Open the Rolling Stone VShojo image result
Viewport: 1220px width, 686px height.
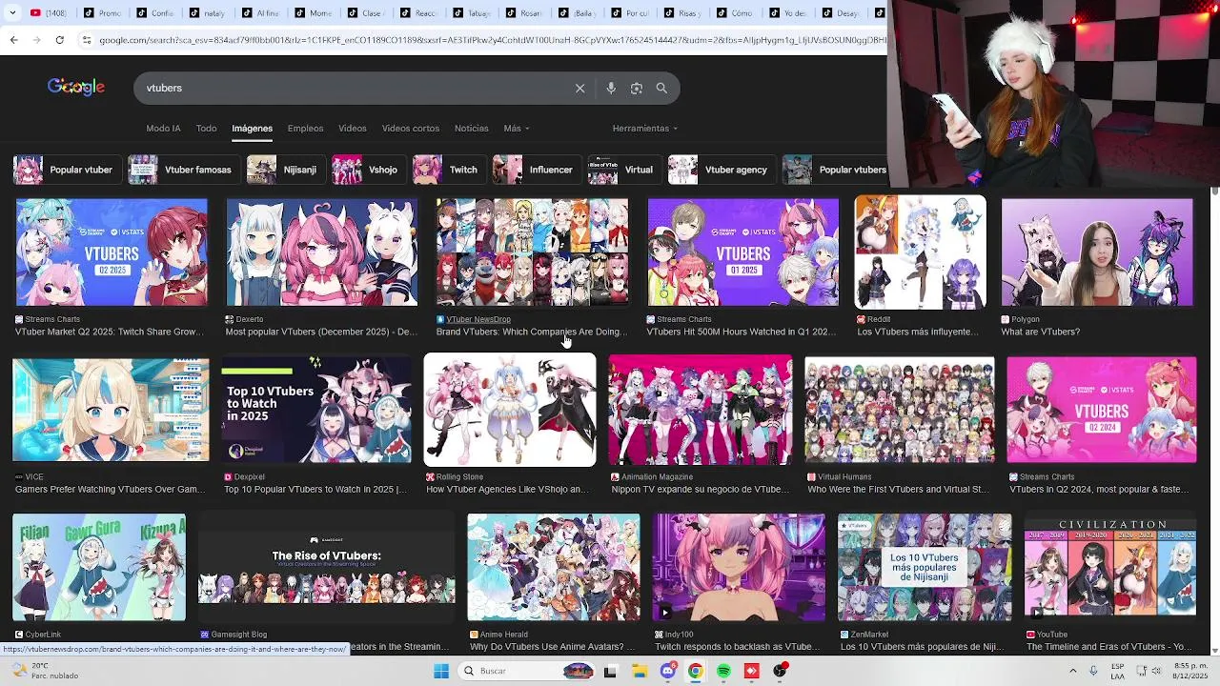click(x=510, y=410)
